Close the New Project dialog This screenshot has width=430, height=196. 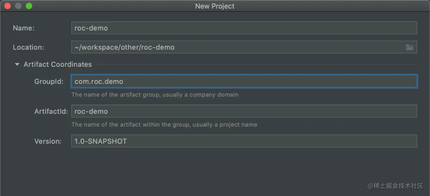[x=7, y=6]
